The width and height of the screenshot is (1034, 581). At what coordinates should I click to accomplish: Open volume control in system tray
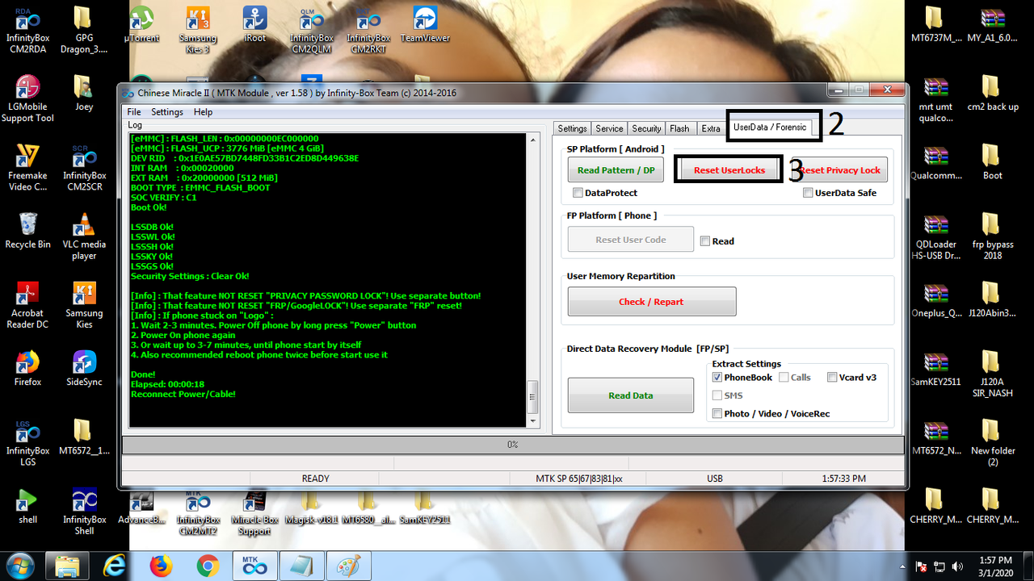[957, 566]
